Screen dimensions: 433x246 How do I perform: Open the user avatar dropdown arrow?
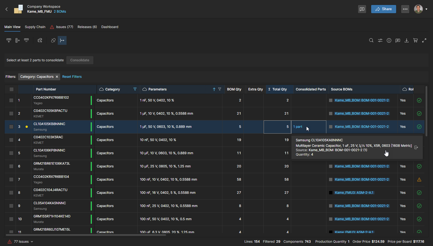[x=426, y=9]
